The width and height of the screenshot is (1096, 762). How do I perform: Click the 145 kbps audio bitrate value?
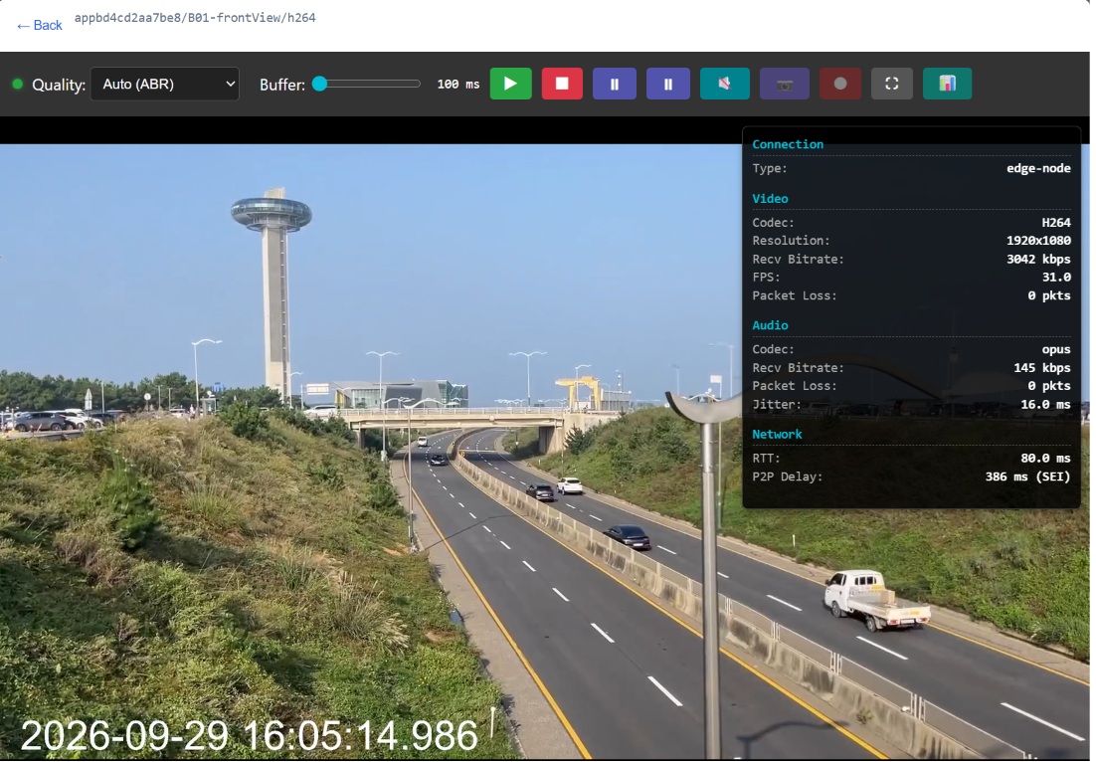1041,368
